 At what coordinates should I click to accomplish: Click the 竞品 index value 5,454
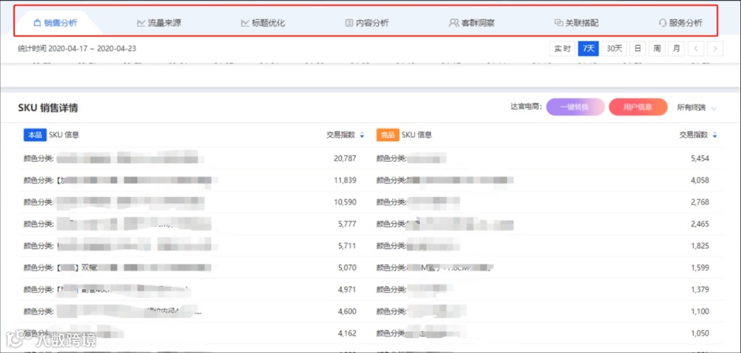click(700, 159)
